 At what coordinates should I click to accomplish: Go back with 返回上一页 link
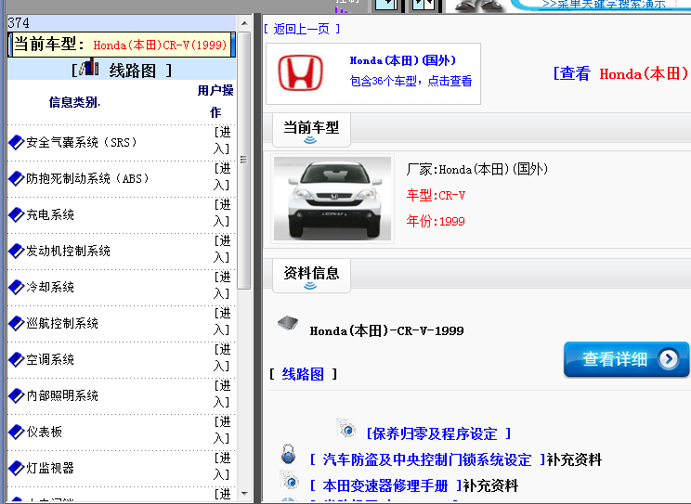point(302,29)
